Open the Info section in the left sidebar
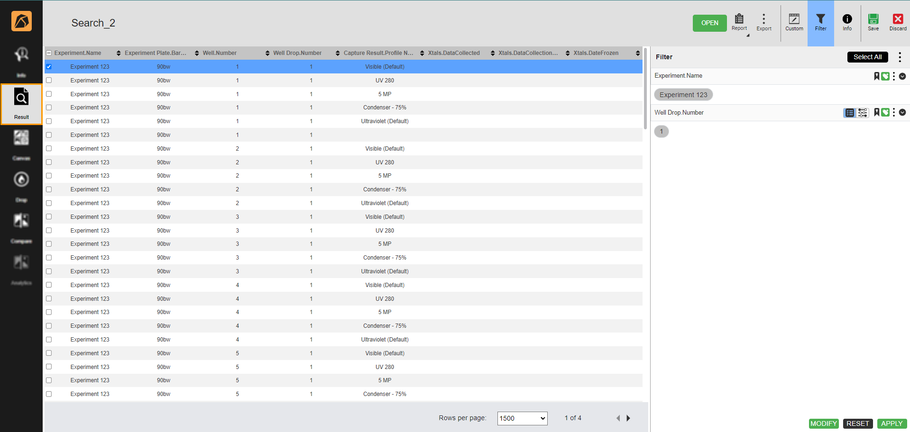Viewport: 910px width, 432px height. [21, 62]
